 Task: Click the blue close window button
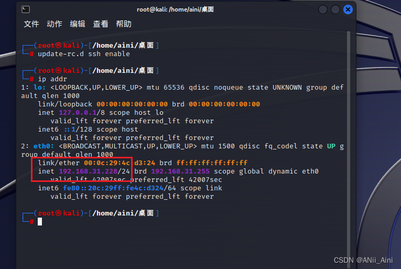(x=348, y=10)
